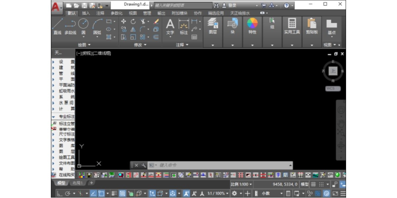Expand the Draw (绘图) panel dropdown
Image resolution: width=397 pixels, height=198 pixels.
pos(84,45)
